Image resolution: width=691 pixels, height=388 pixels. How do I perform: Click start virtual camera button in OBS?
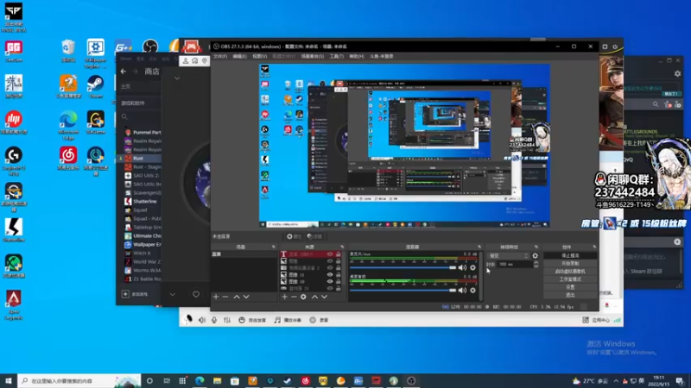570,272
